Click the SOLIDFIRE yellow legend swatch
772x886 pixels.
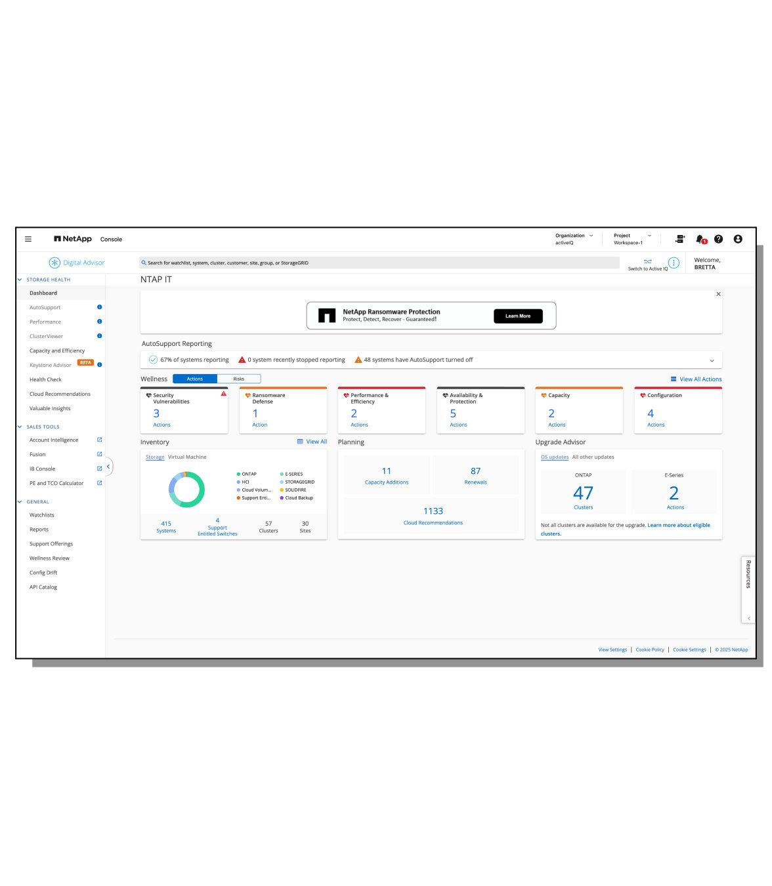282,490
